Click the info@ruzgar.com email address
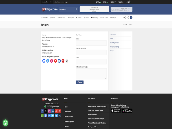Viewport: 172px width, 129px height. click(x=47, y=53)
